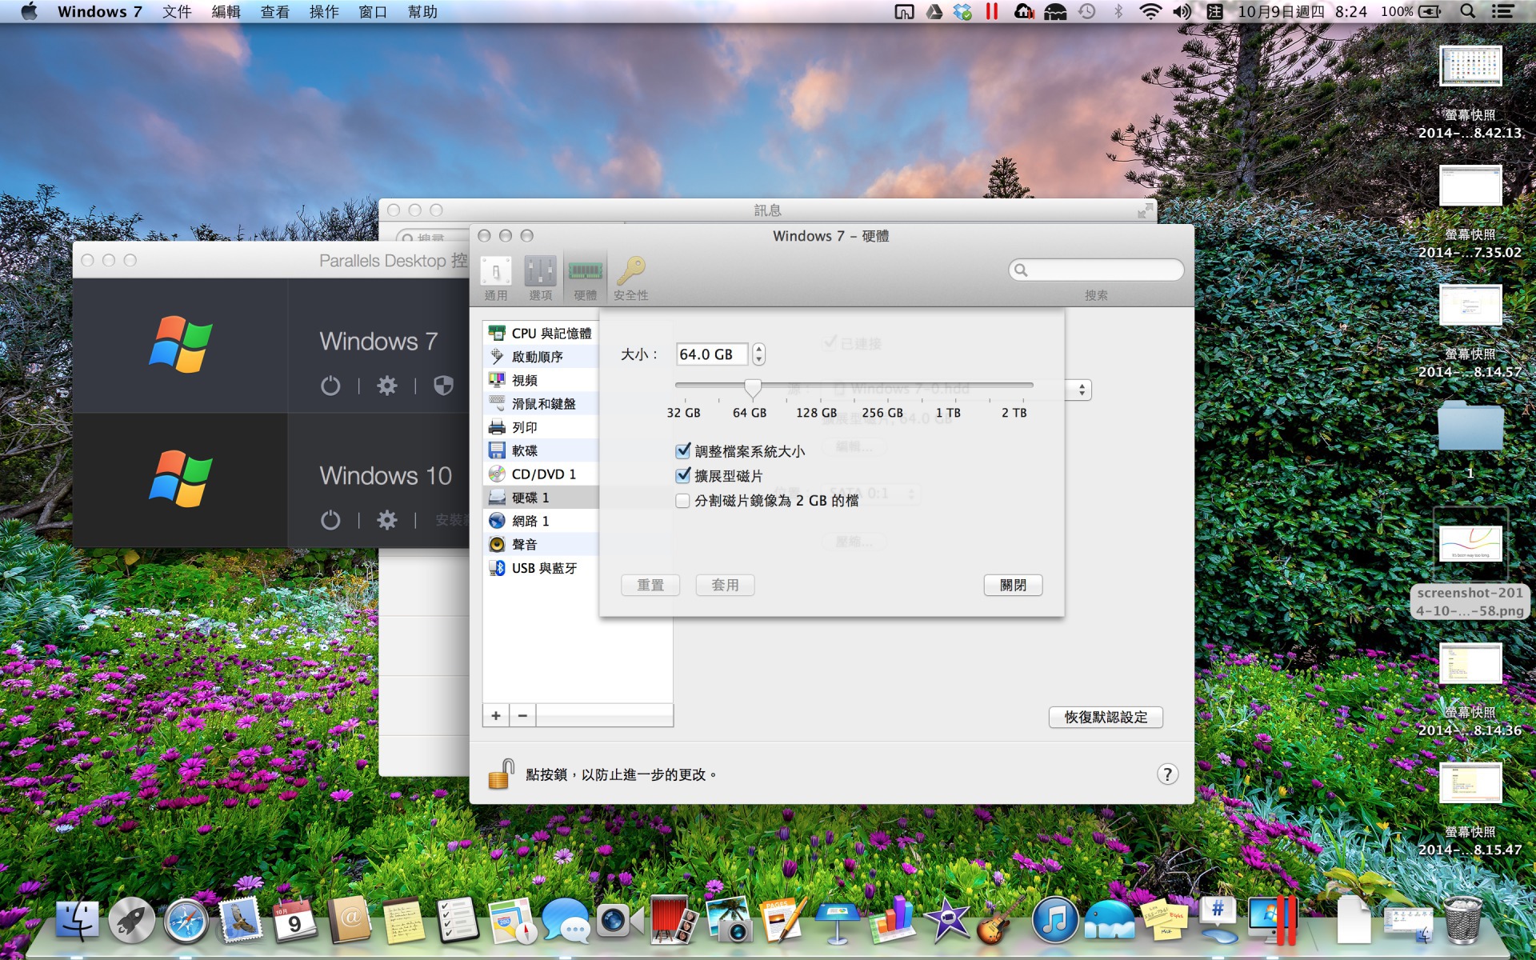Open Finder from the Dock

pyautogui.click(x=78, y=920)
